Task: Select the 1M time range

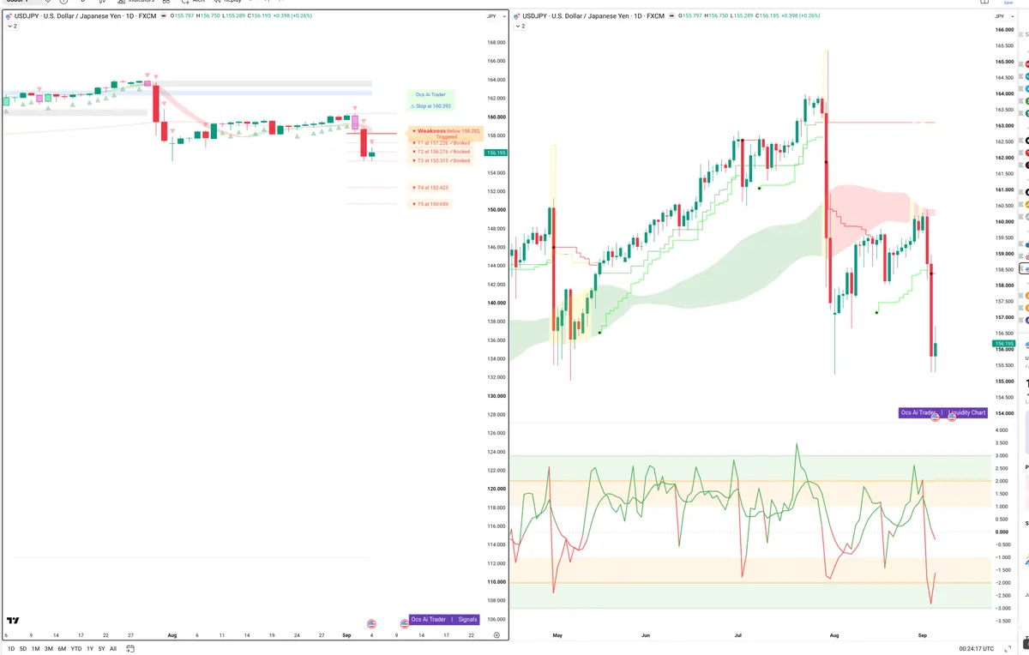Action: pyautogui.click(x=36, y=649)
